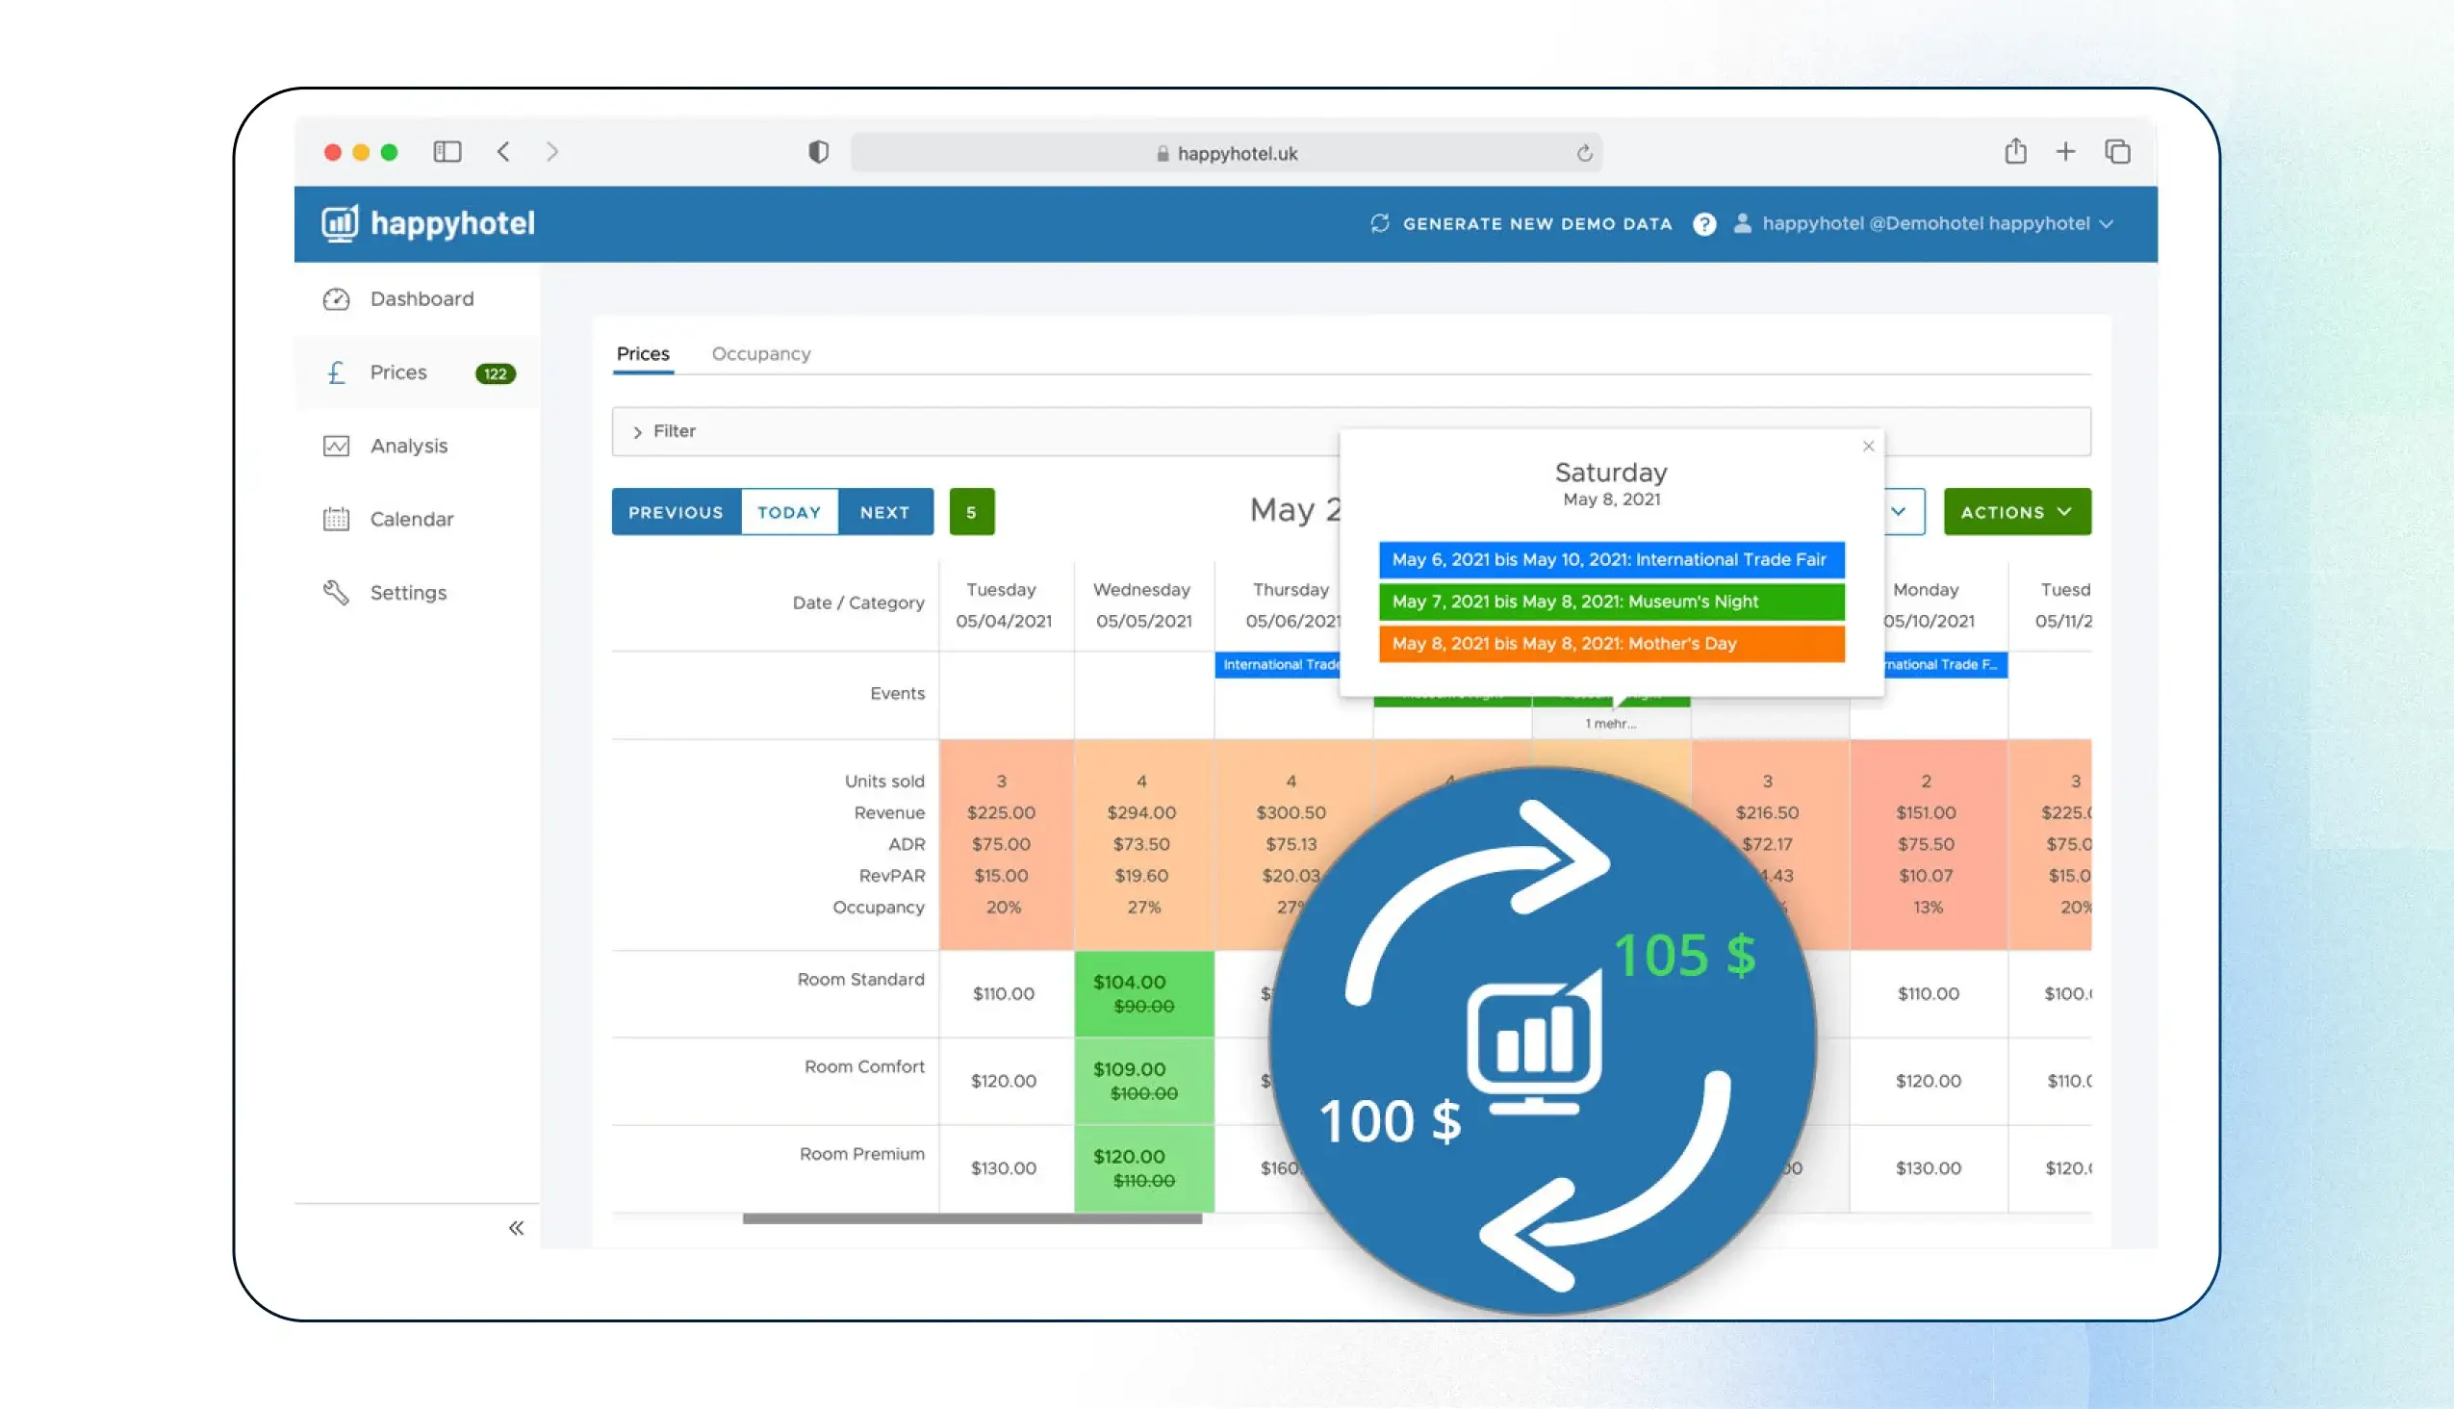The height and width of the screenshot is (1409, 2454).
Task: Switch to the Prices tab
Action: pyautogui.click(x=643, y=354)
